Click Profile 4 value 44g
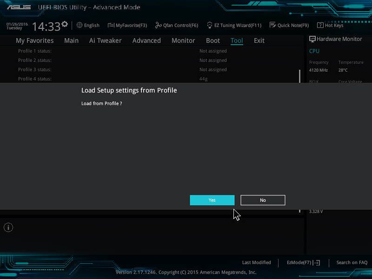The image size is (372, 279). point(203,79)
